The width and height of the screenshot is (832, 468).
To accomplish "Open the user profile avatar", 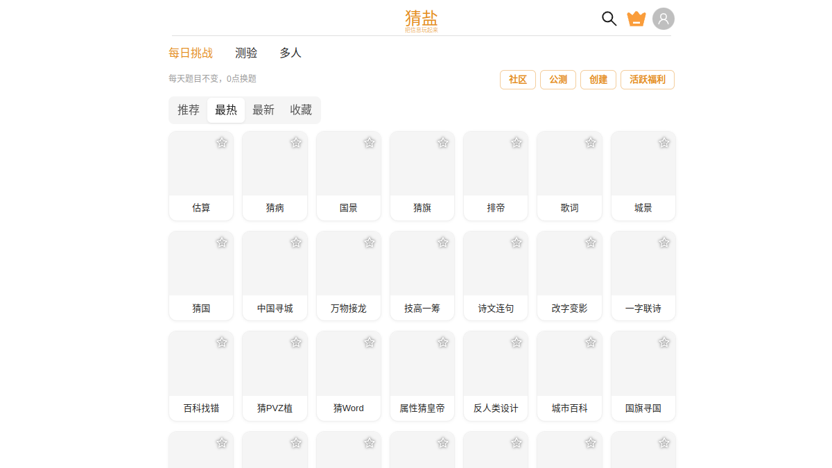I will (x=664, y=19).
